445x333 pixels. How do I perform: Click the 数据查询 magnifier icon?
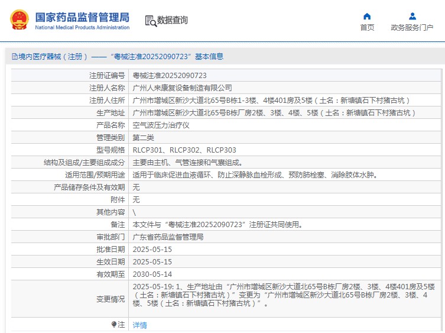[x=151, y=21]
